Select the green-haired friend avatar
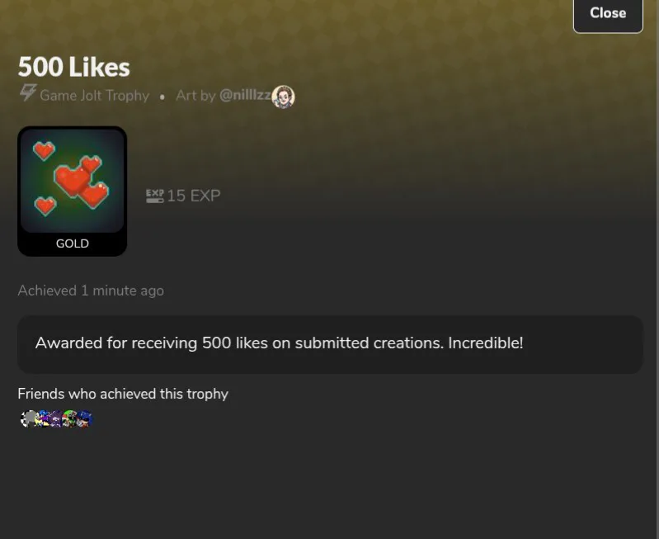Viewport: 659px width, 539px height. 70,418
